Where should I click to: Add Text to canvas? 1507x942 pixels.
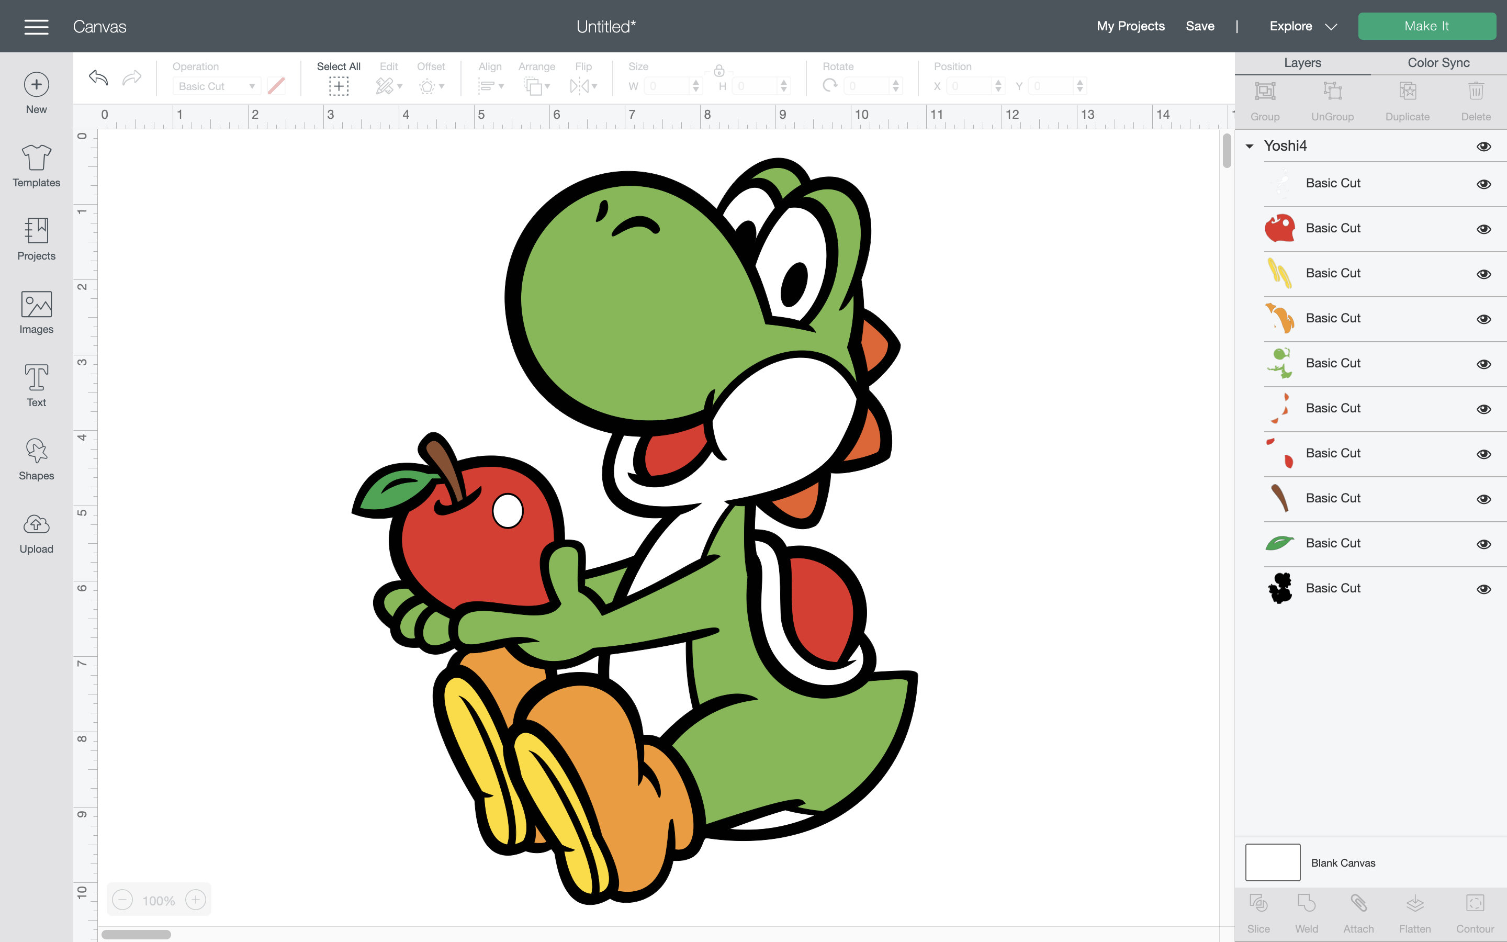(36, 386)
